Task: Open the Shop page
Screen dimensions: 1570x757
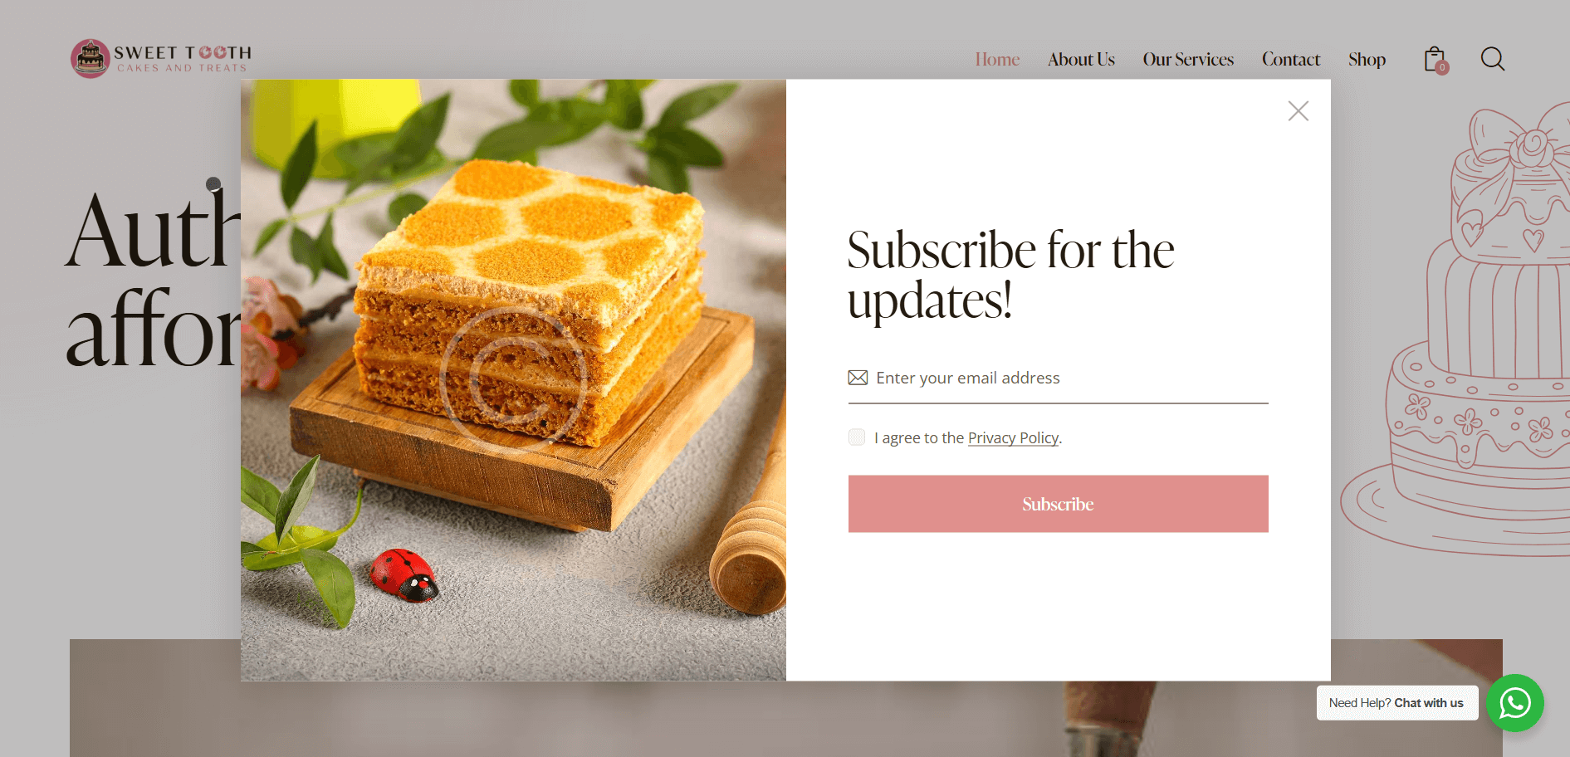Action: tap(1367, 58)
